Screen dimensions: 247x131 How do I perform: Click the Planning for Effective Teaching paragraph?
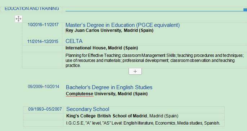(x=155, y=60)
